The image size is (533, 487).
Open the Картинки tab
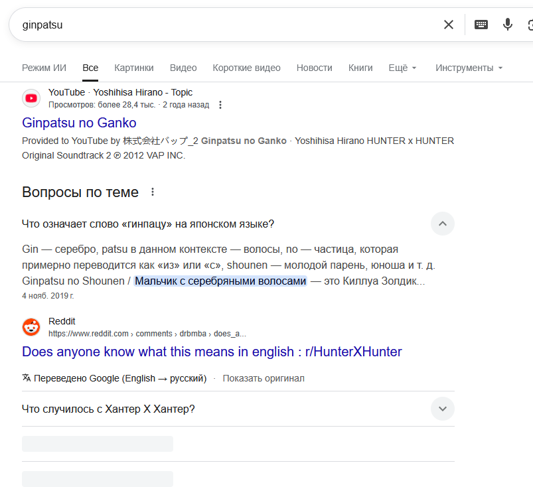pos(134,68)
